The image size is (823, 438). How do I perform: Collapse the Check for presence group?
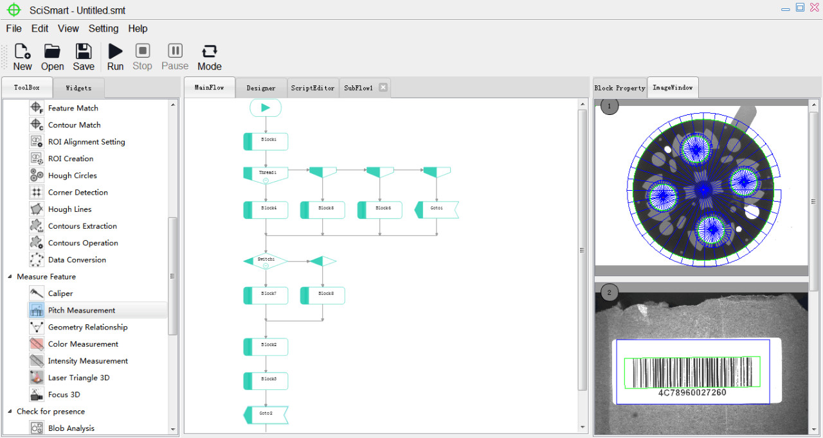point(10,412)
